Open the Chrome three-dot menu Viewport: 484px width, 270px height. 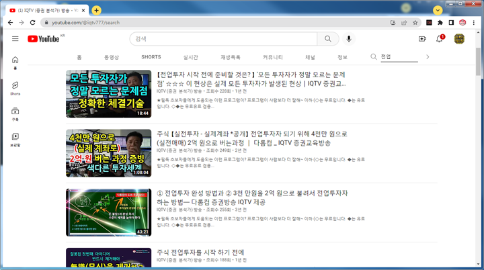[x=473, y=23]
